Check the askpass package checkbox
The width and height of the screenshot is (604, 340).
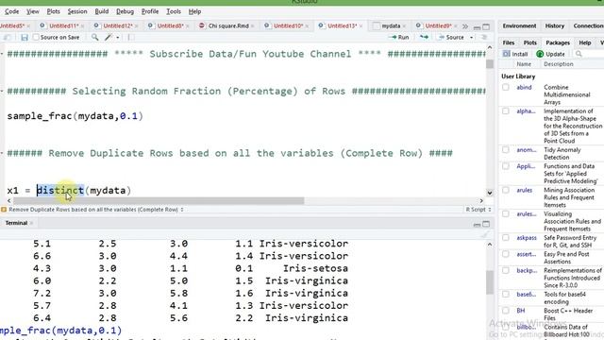[x=506, y=238]
